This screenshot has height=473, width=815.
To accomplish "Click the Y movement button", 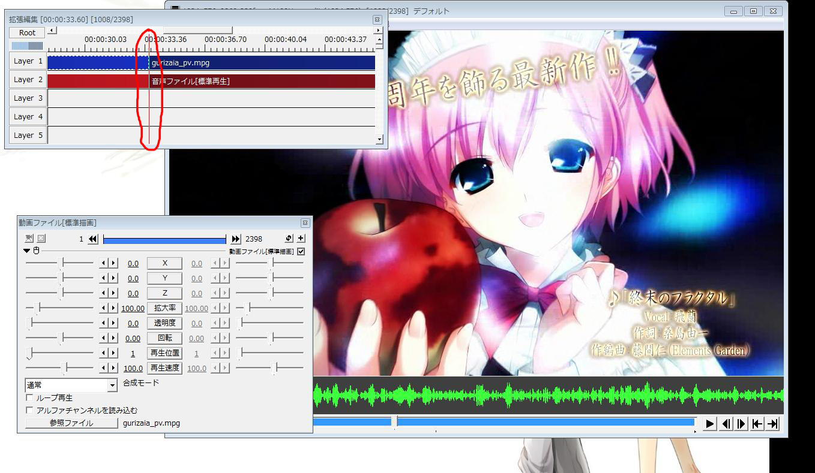I will (x=164, y=278).
